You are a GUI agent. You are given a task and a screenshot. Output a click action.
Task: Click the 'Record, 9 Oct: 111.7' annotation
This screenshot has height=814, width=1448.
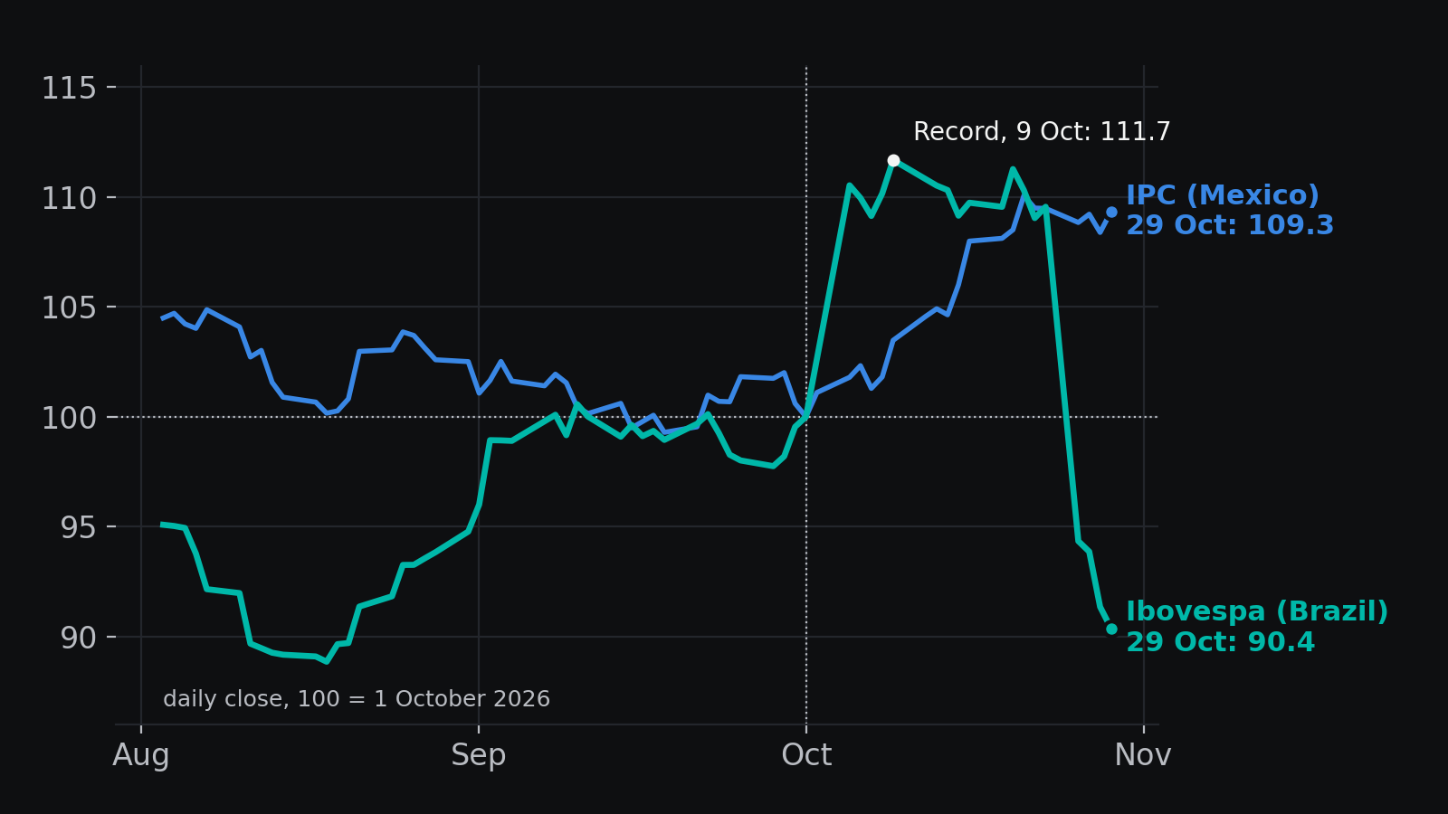[x=1042, y=132]
